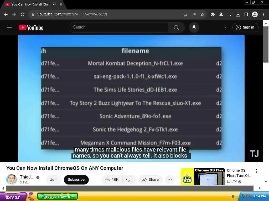Click the green shield tray icon
Screen dimensions: 269x201
(x=243, y=196)
